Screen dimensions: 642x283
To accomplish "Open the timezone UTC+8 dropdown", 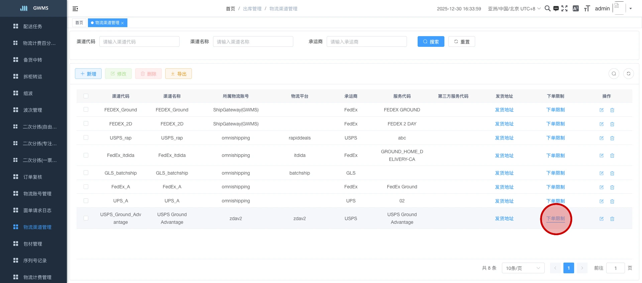I will 514,9.
